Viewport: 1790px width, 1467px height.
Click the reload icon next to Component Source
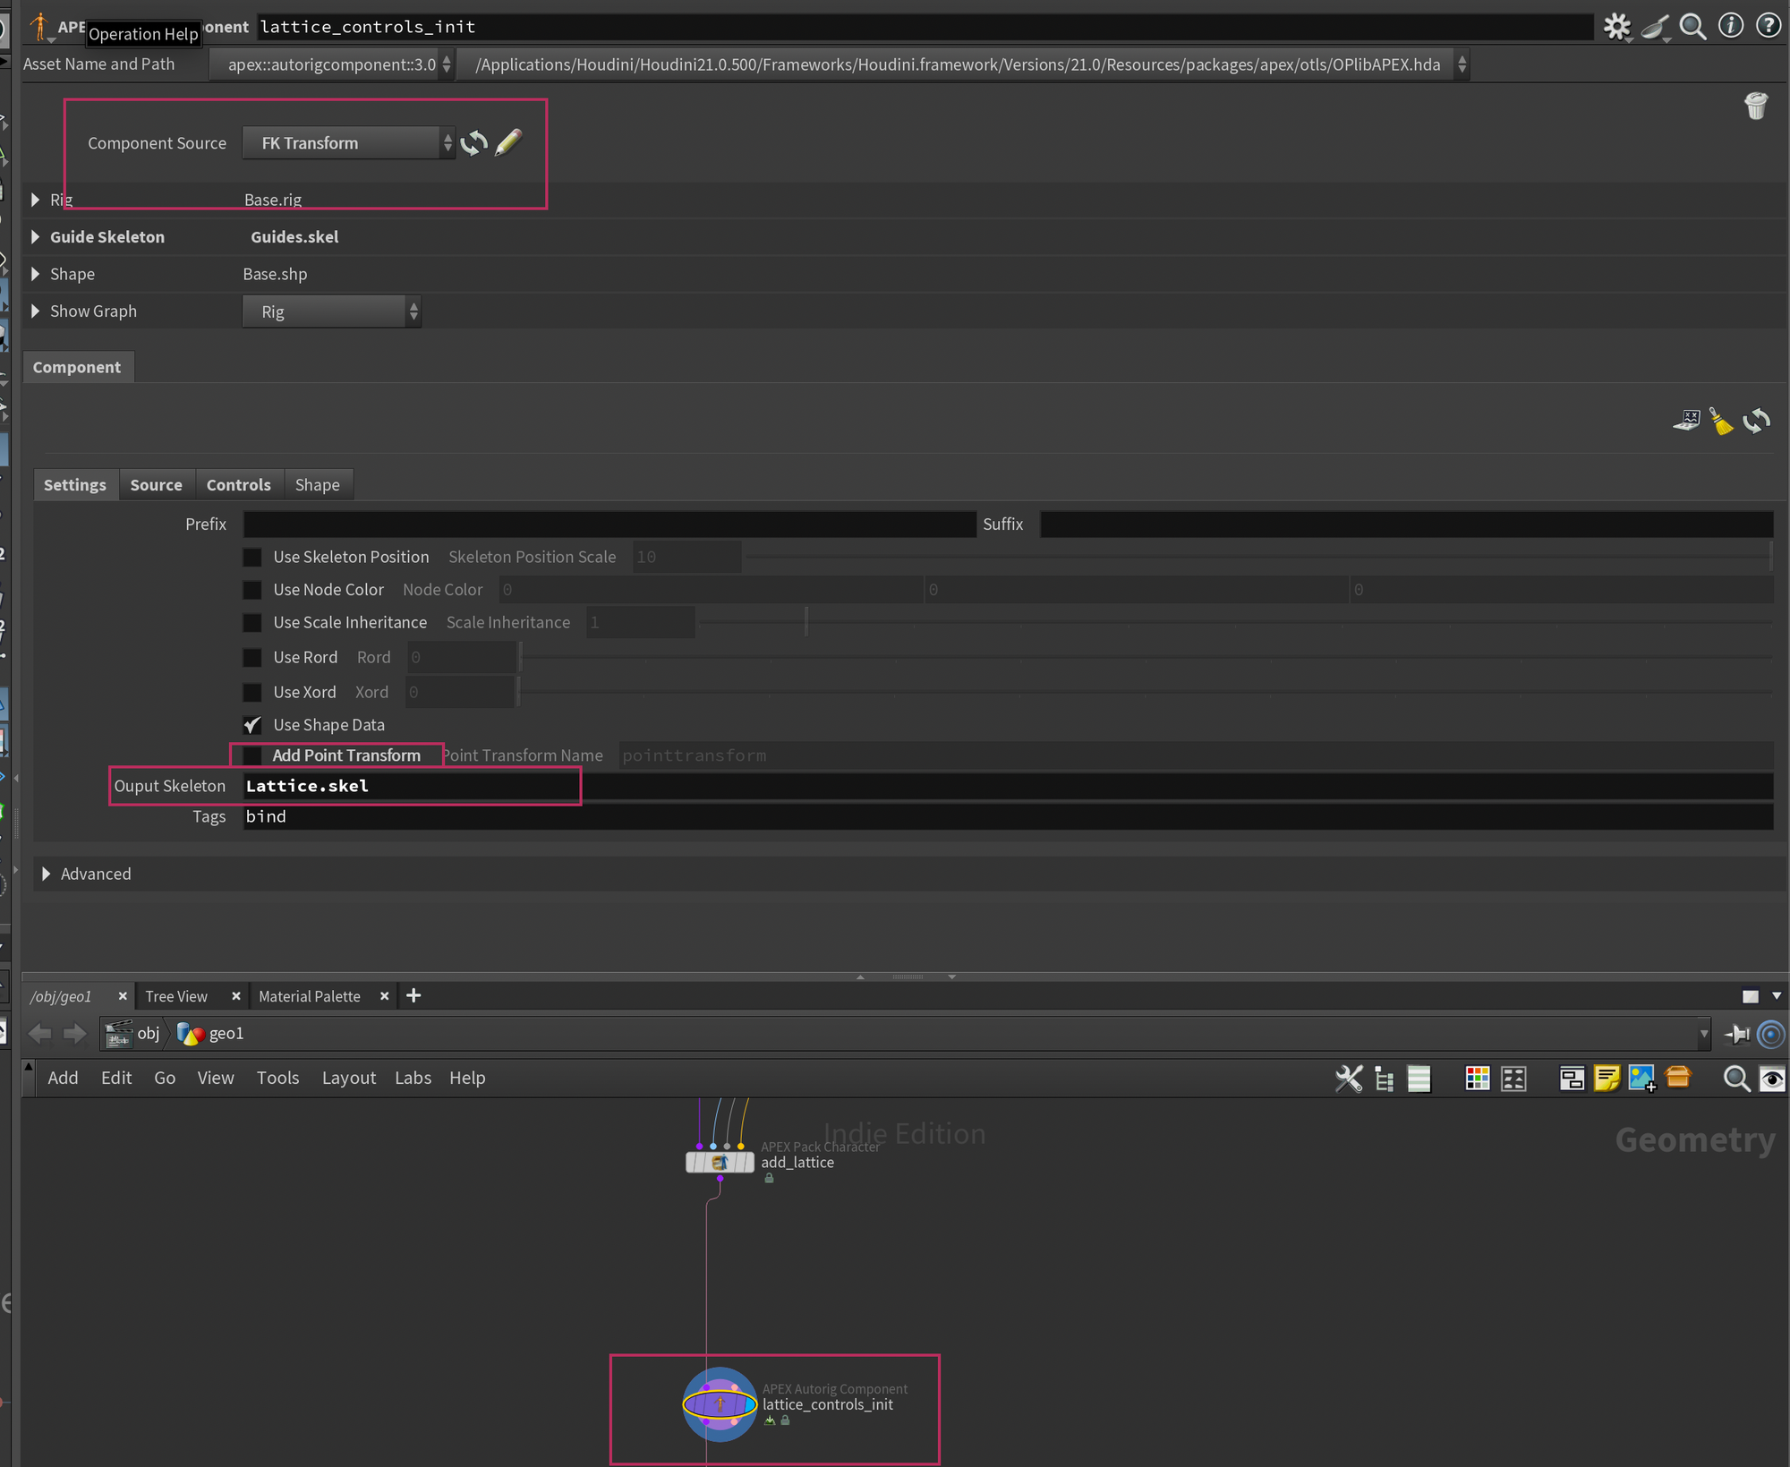pyautogui.click(x=473, y=143)
